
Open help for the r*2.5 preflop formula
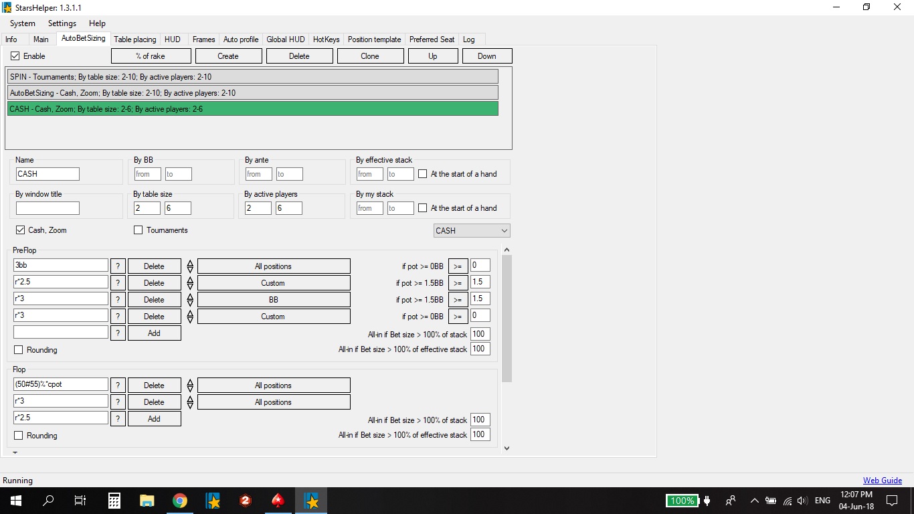tap(118, 283)
